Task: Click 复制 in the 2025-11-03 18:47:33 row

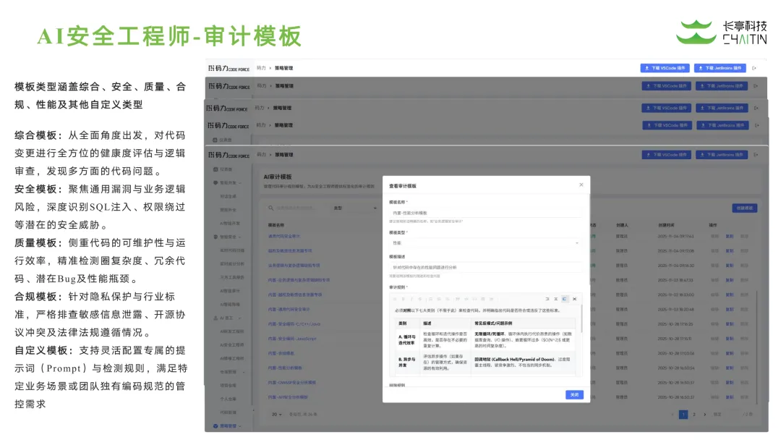Action: (x=730, y=280)
